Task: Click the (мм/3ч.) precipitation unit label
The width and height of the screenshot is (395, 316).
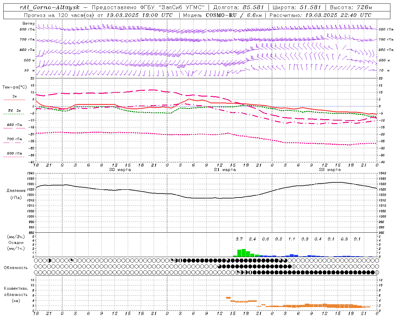Action: 16,237
